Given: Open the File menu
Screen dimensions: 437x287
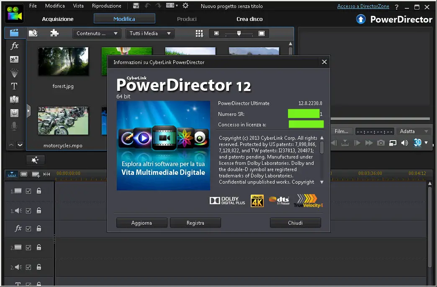Looking at the screenshot, I should click(x=33, y=5).
